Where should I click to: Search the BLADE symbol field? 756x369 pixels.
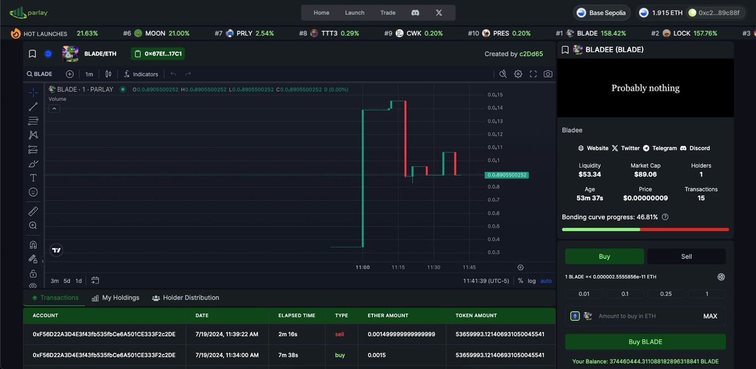40,74
